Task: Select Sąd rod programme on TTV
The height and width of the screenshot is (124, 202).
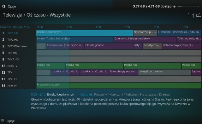Action: pyautogui.click(x=196, y=72)
